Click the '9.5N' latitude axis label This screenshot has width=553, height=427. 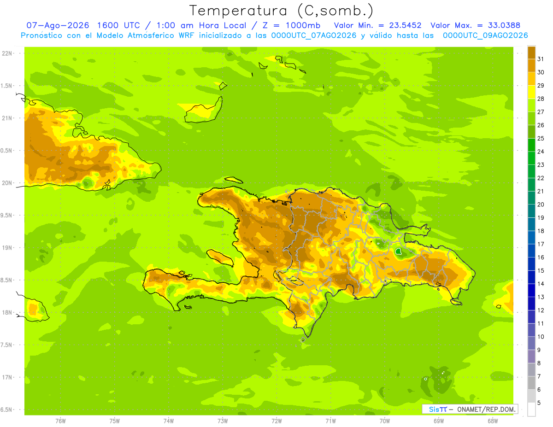(x=7, y=215)
